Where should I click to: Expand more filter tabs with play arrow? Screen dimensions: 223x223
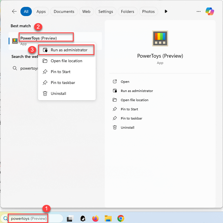click(166, 11)
